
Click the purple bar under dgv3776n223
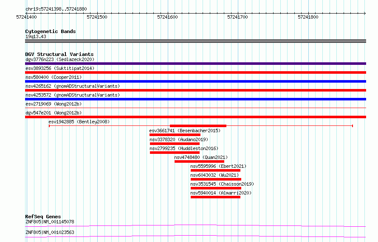tap(195, 64)
